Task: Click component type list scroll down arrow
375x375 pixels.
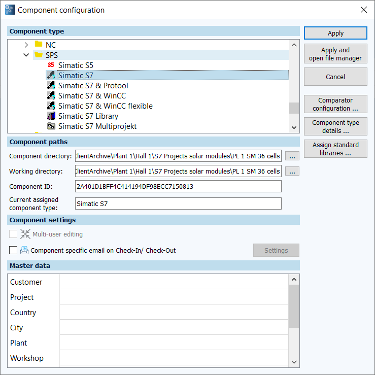Action: tap(294, 127)
